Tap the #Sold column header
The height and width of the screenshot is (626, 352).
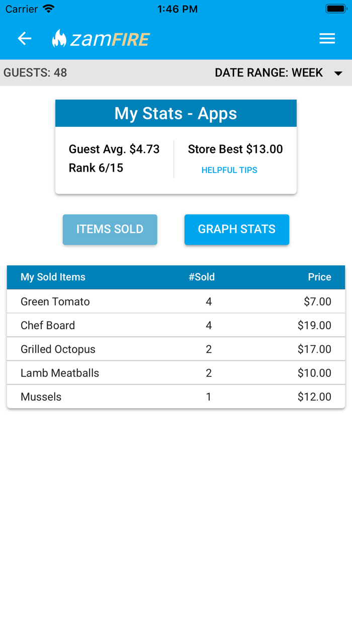click(x=202, y=277)
